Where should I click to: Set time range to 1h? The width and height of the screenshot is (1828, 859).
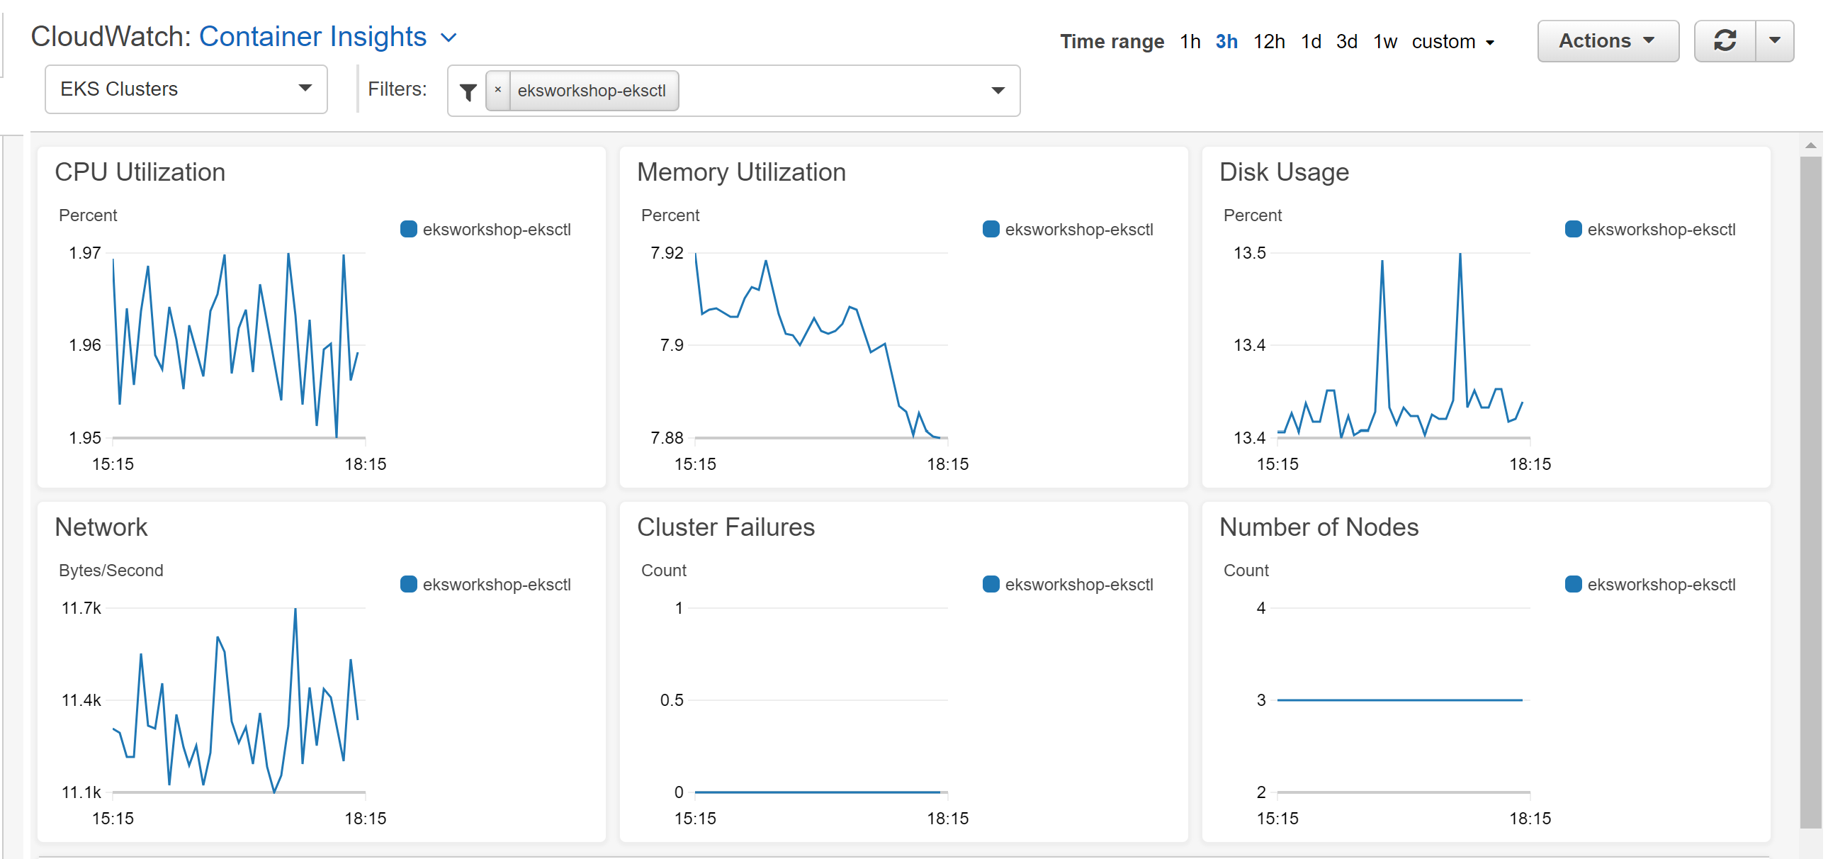coord(1190,42)
